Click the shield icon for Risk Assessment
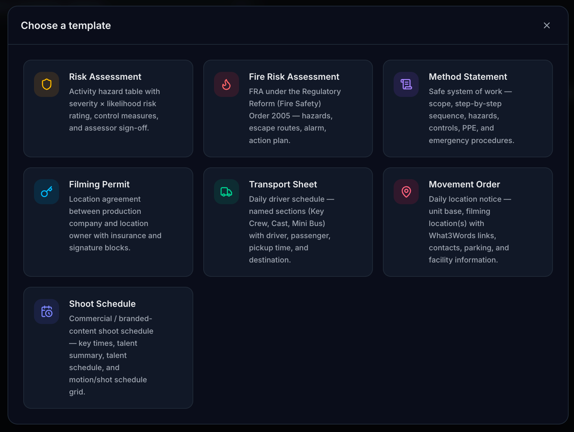The image size is (574, 432). (47, 84)
